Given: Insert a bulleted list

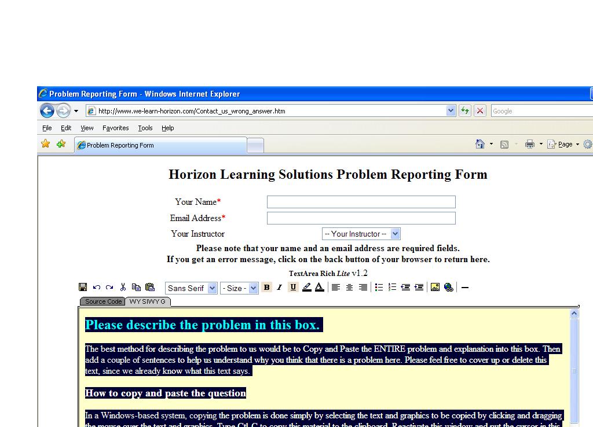Looking at the screenshot, I should [x=379, y=287].
